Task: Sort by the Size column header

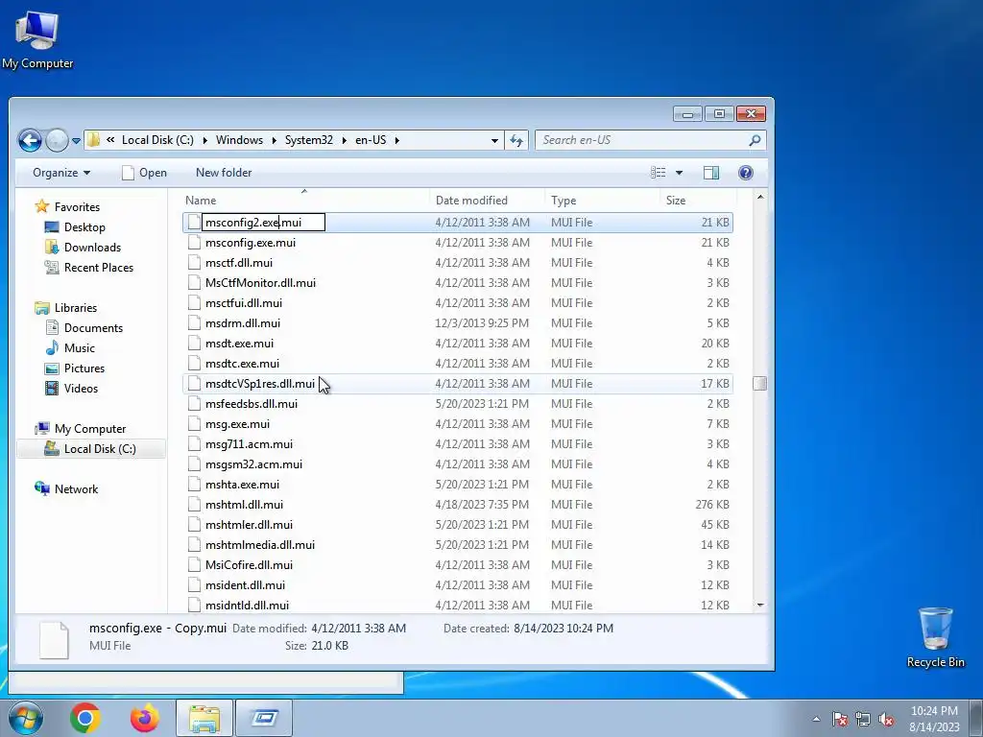Action: [x=699, y=201]
